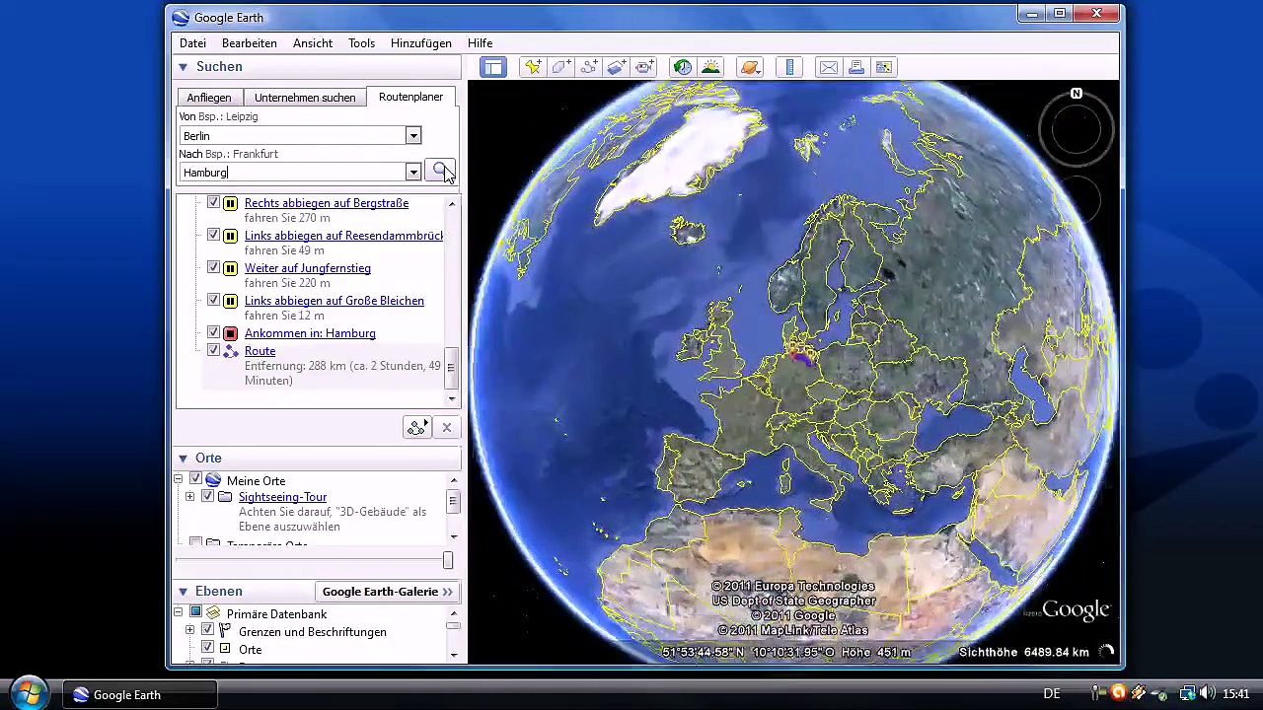Switch to the Unternehmen suchen tab
This screenshot has width=1263, height=710.
coord(304,98)
